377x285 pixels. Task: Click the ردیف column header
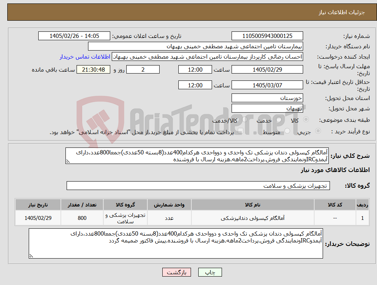point(362,205)
